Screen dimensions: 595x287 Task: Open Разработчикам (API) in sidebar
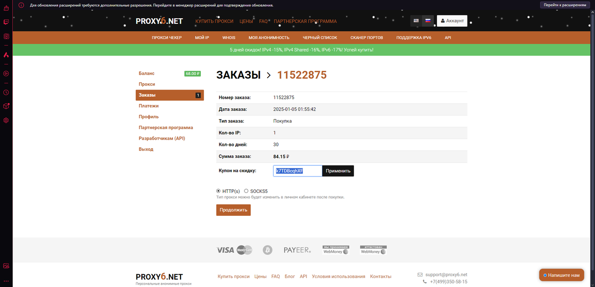[162, 139]
